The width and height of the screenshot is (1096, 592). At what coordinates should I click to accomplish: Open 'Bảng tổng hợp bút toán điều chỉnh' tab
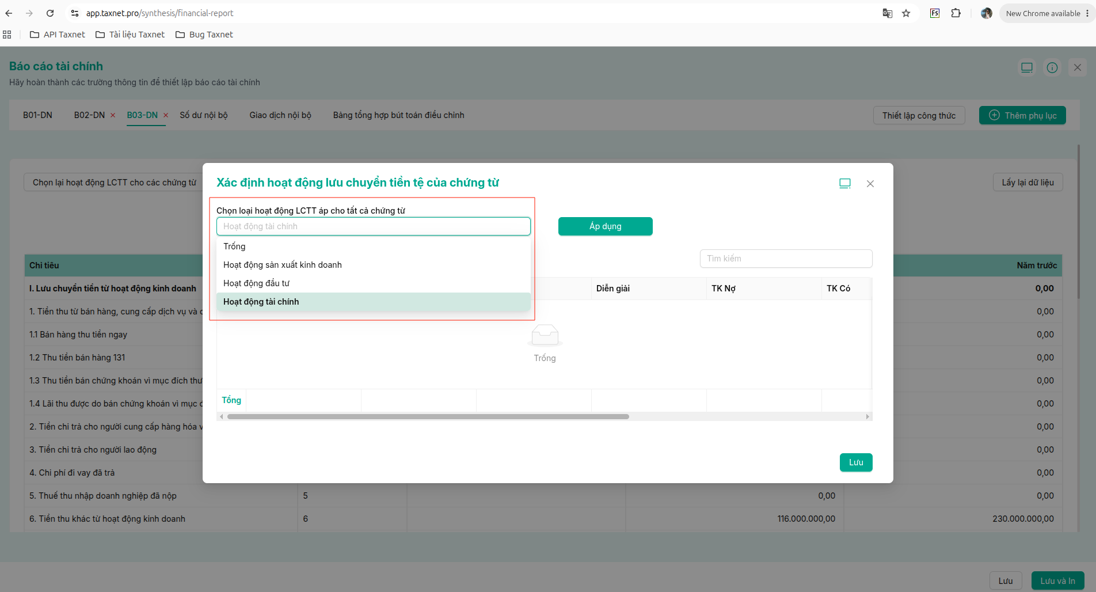398,115
